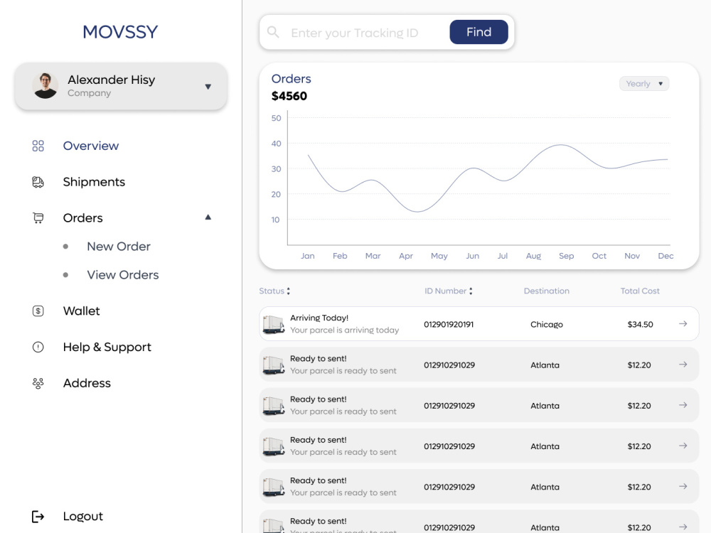Viewport: 711px width, 533px height.
Task: Select View Orders from the sidebar
Action: pos(122,274)
